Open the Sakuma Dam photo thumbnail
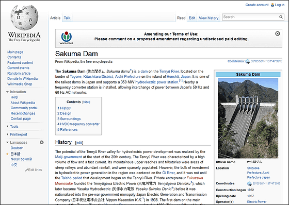Viewport: 289px width, 205px height. tap(248, 118)
